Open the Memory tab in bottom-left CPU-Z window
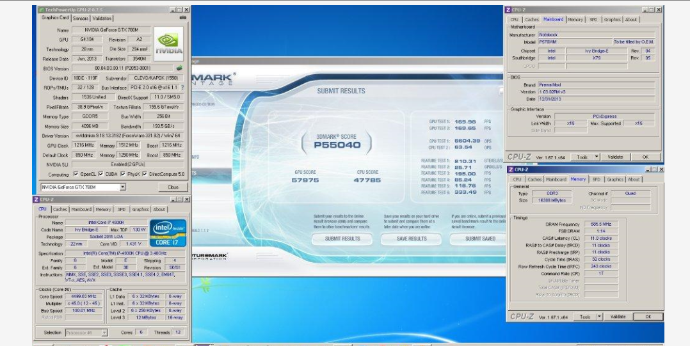This screenshot has width=690, height=346. pyautogui.click(x=104, y=210)
